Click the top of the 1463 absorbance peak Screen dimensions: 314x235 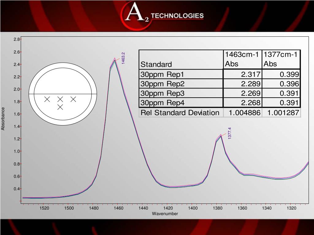[x=115, y=59]
